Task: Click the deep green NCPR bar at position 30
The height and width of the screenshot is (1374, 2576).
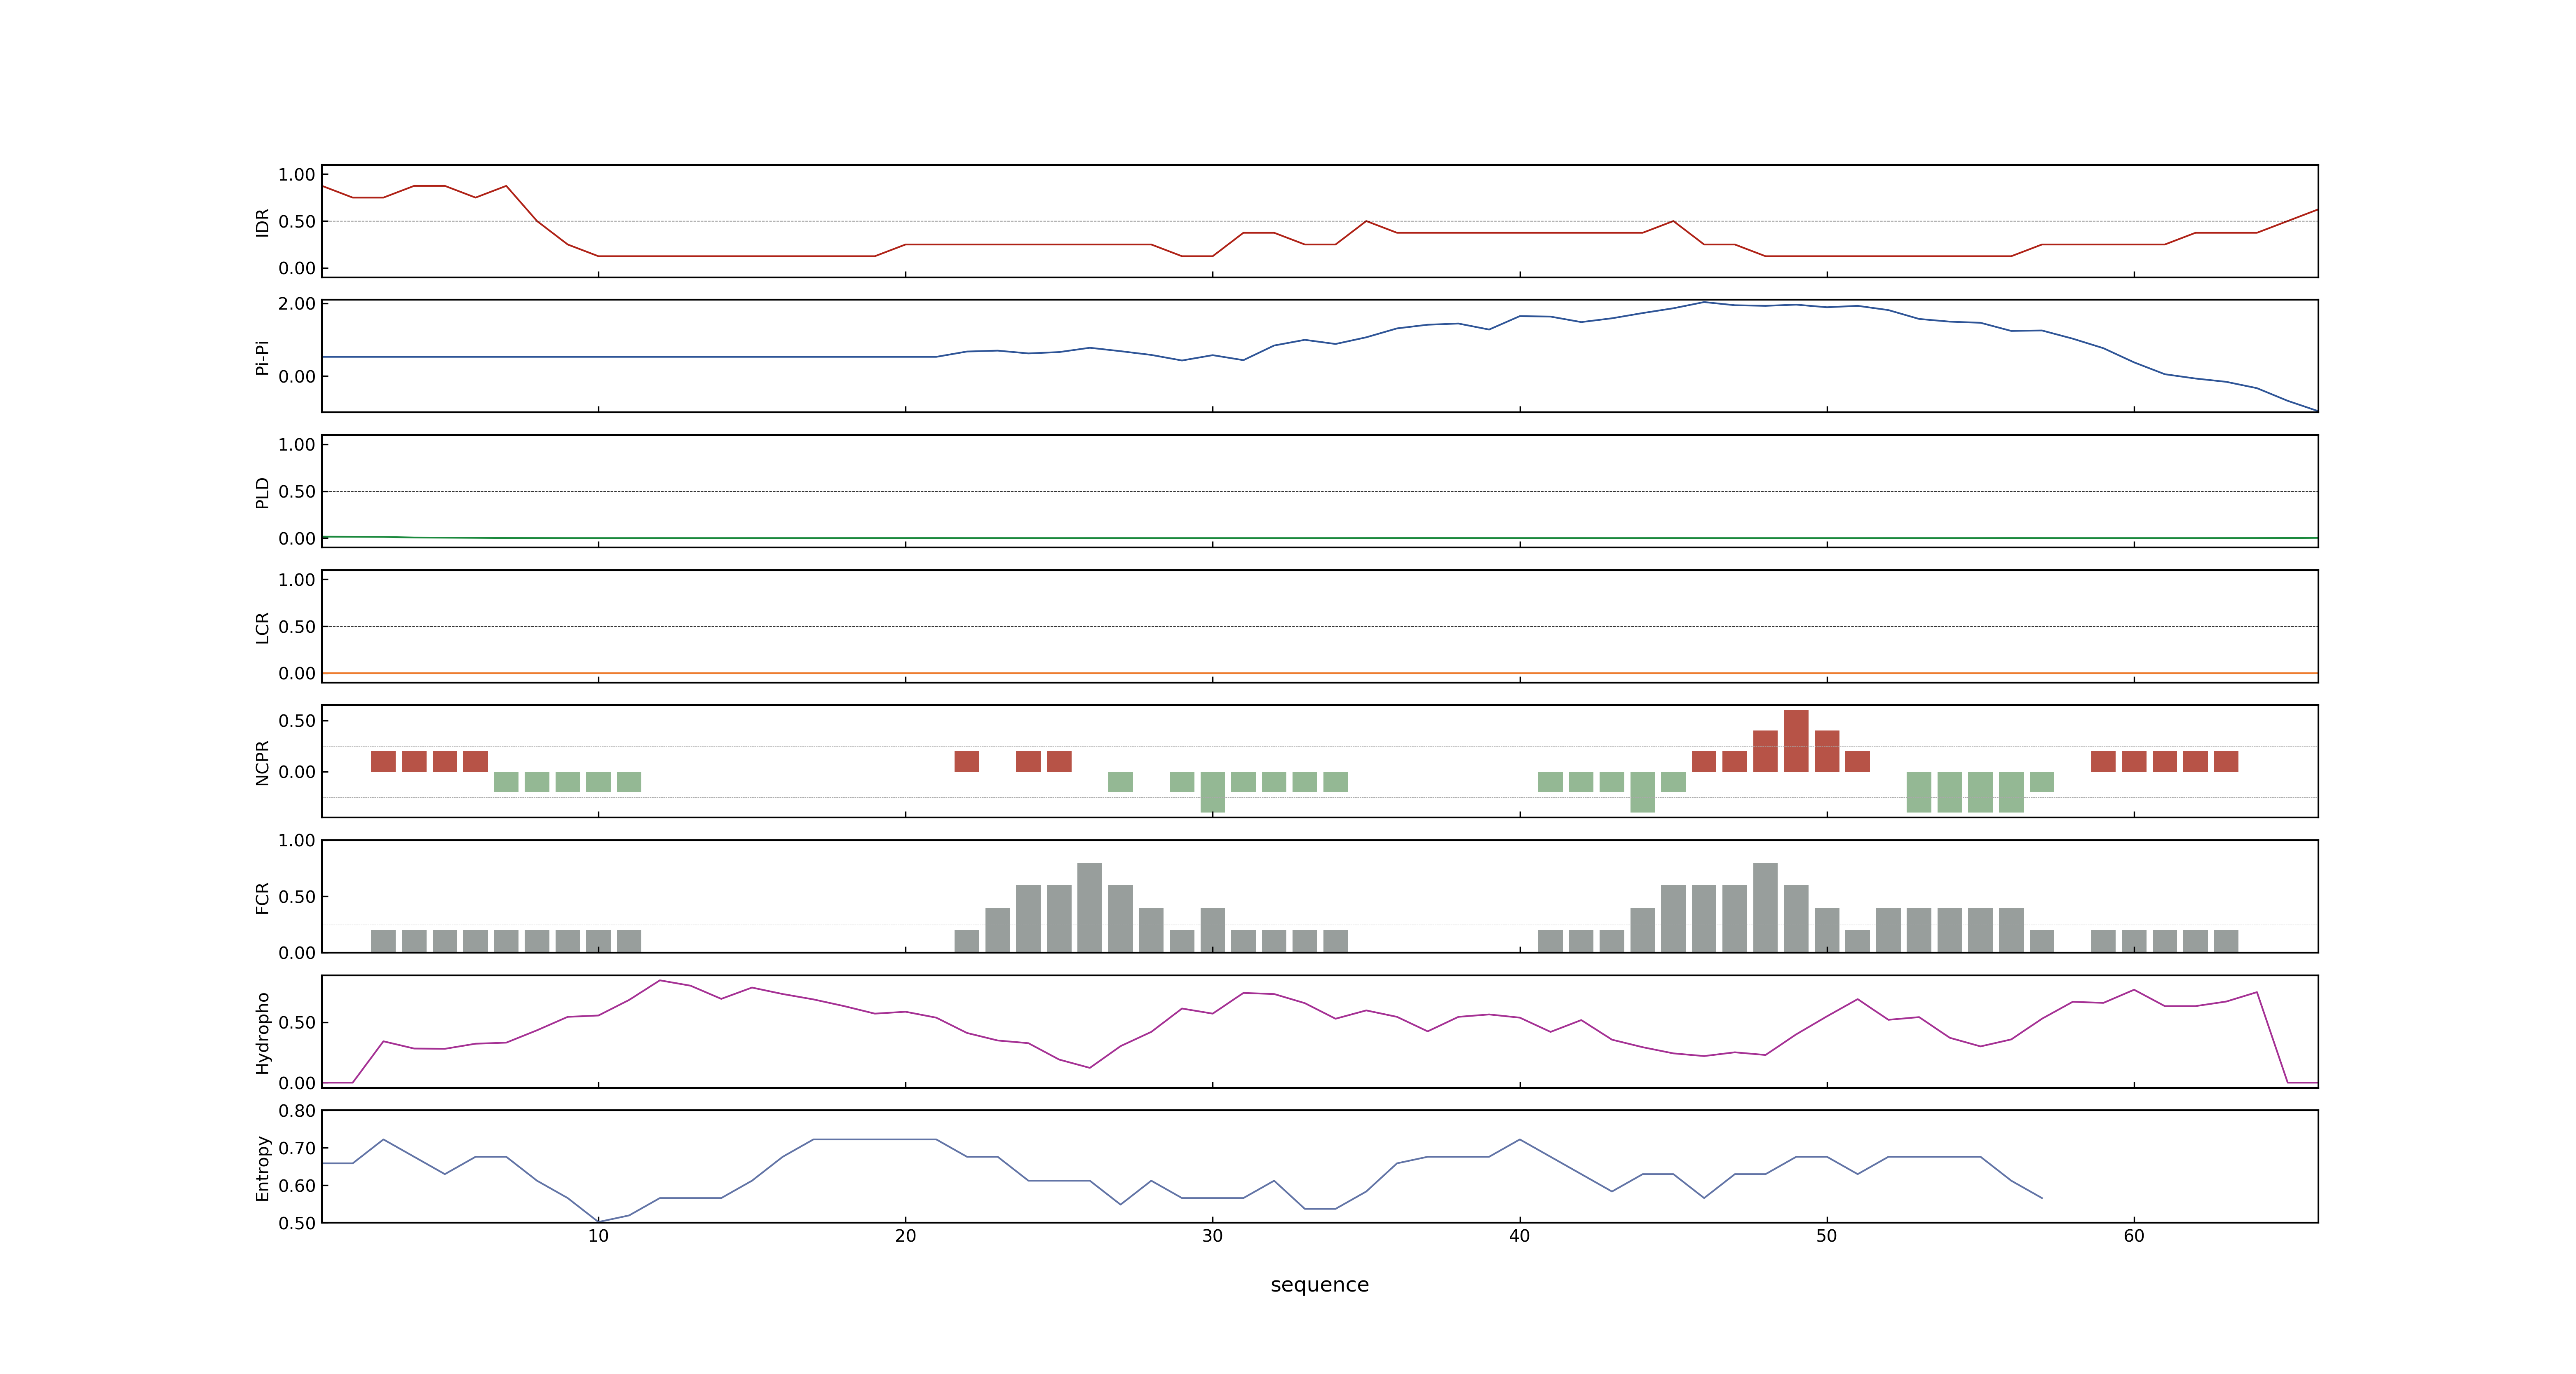Action: (x=1212, y=792)
